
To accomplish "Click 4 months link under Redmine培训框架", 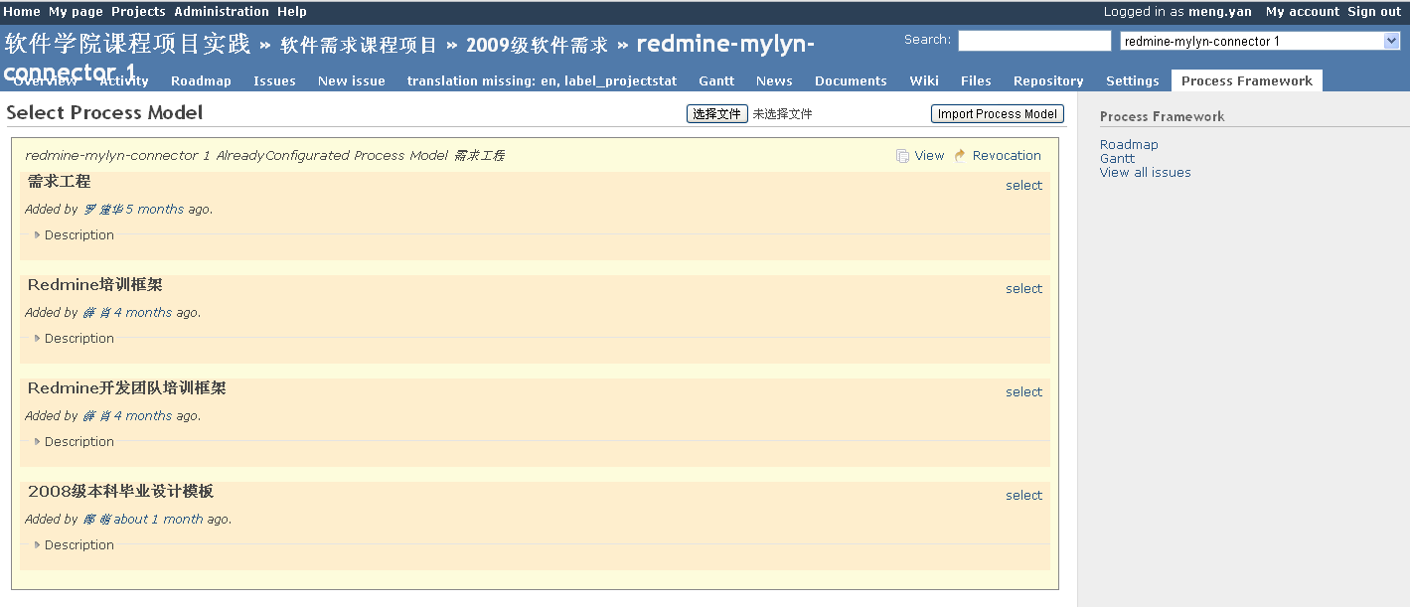I will tap(143, 313).
